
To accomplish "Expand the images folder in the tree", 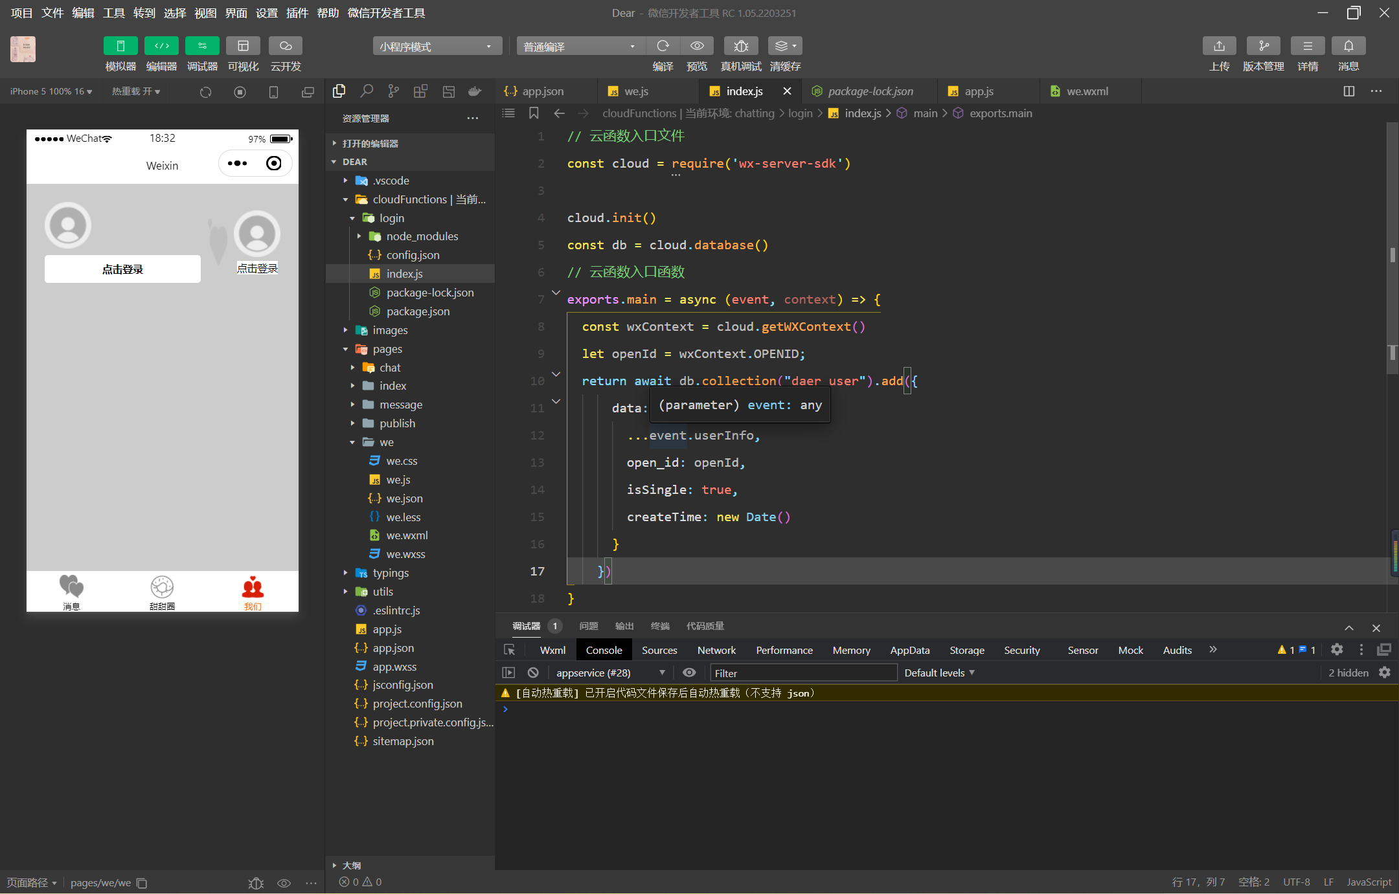I will click(x=390, y=330).
